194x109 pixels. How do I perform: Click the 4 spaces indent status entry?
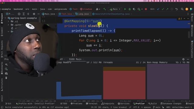(146, 107)
